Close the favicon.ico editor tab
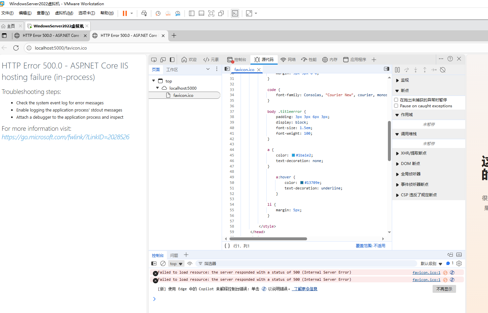The width and height of the screenshot is (488, 313). click(x=259, y=70)
